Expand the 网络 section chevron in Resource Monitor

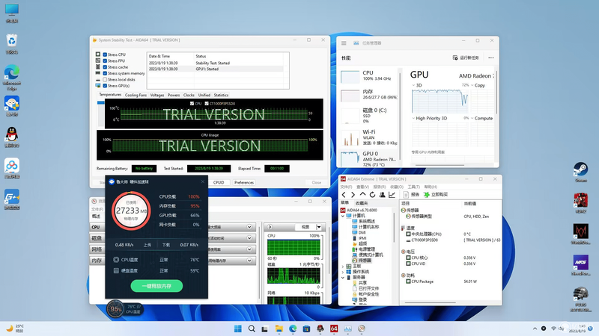point(249,249)
